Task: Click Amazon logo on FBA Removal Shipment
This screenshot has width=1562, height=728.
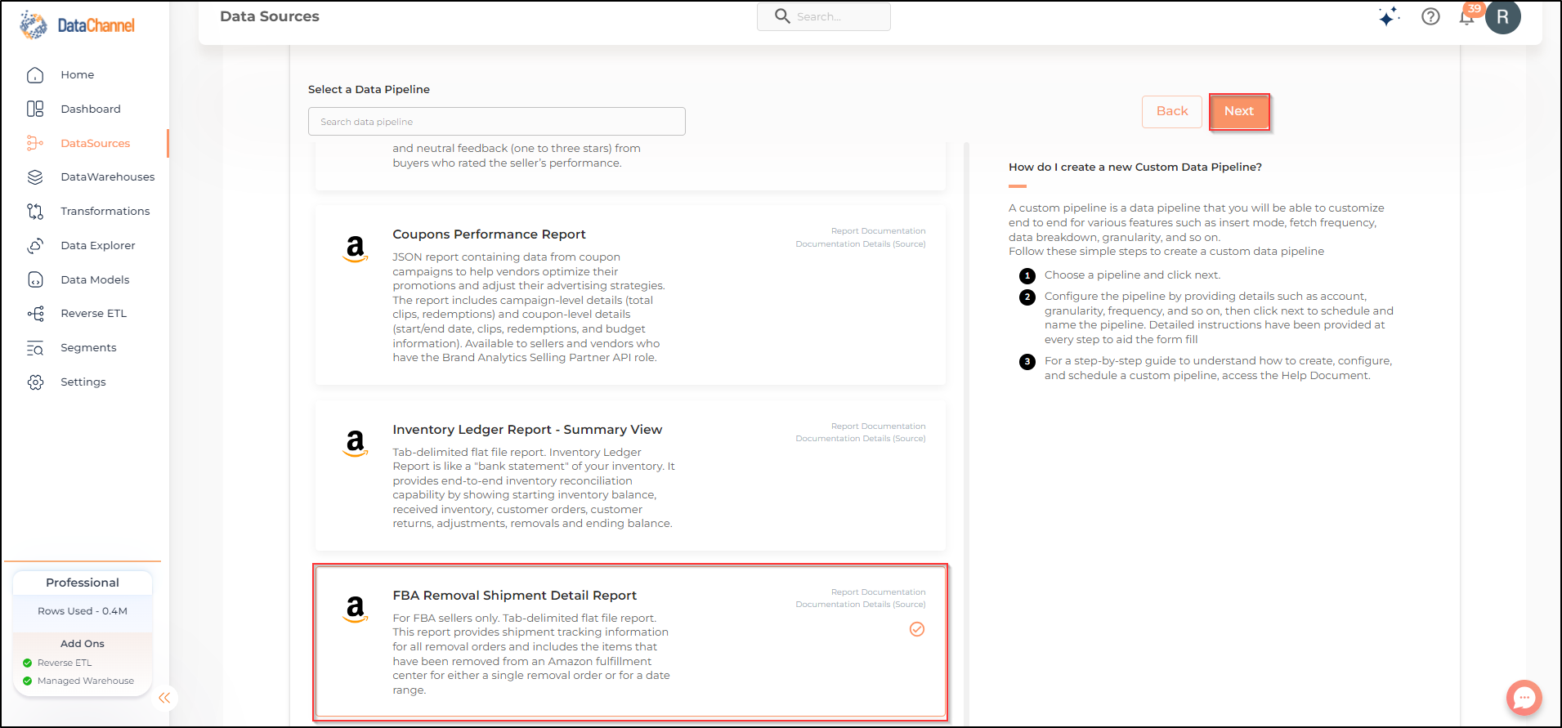Action: point(356,609)
